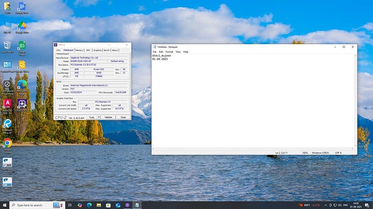Switch to the Graphics tab in CPU-Z
This screenshot has width=373, height=209.
(97, 50)
